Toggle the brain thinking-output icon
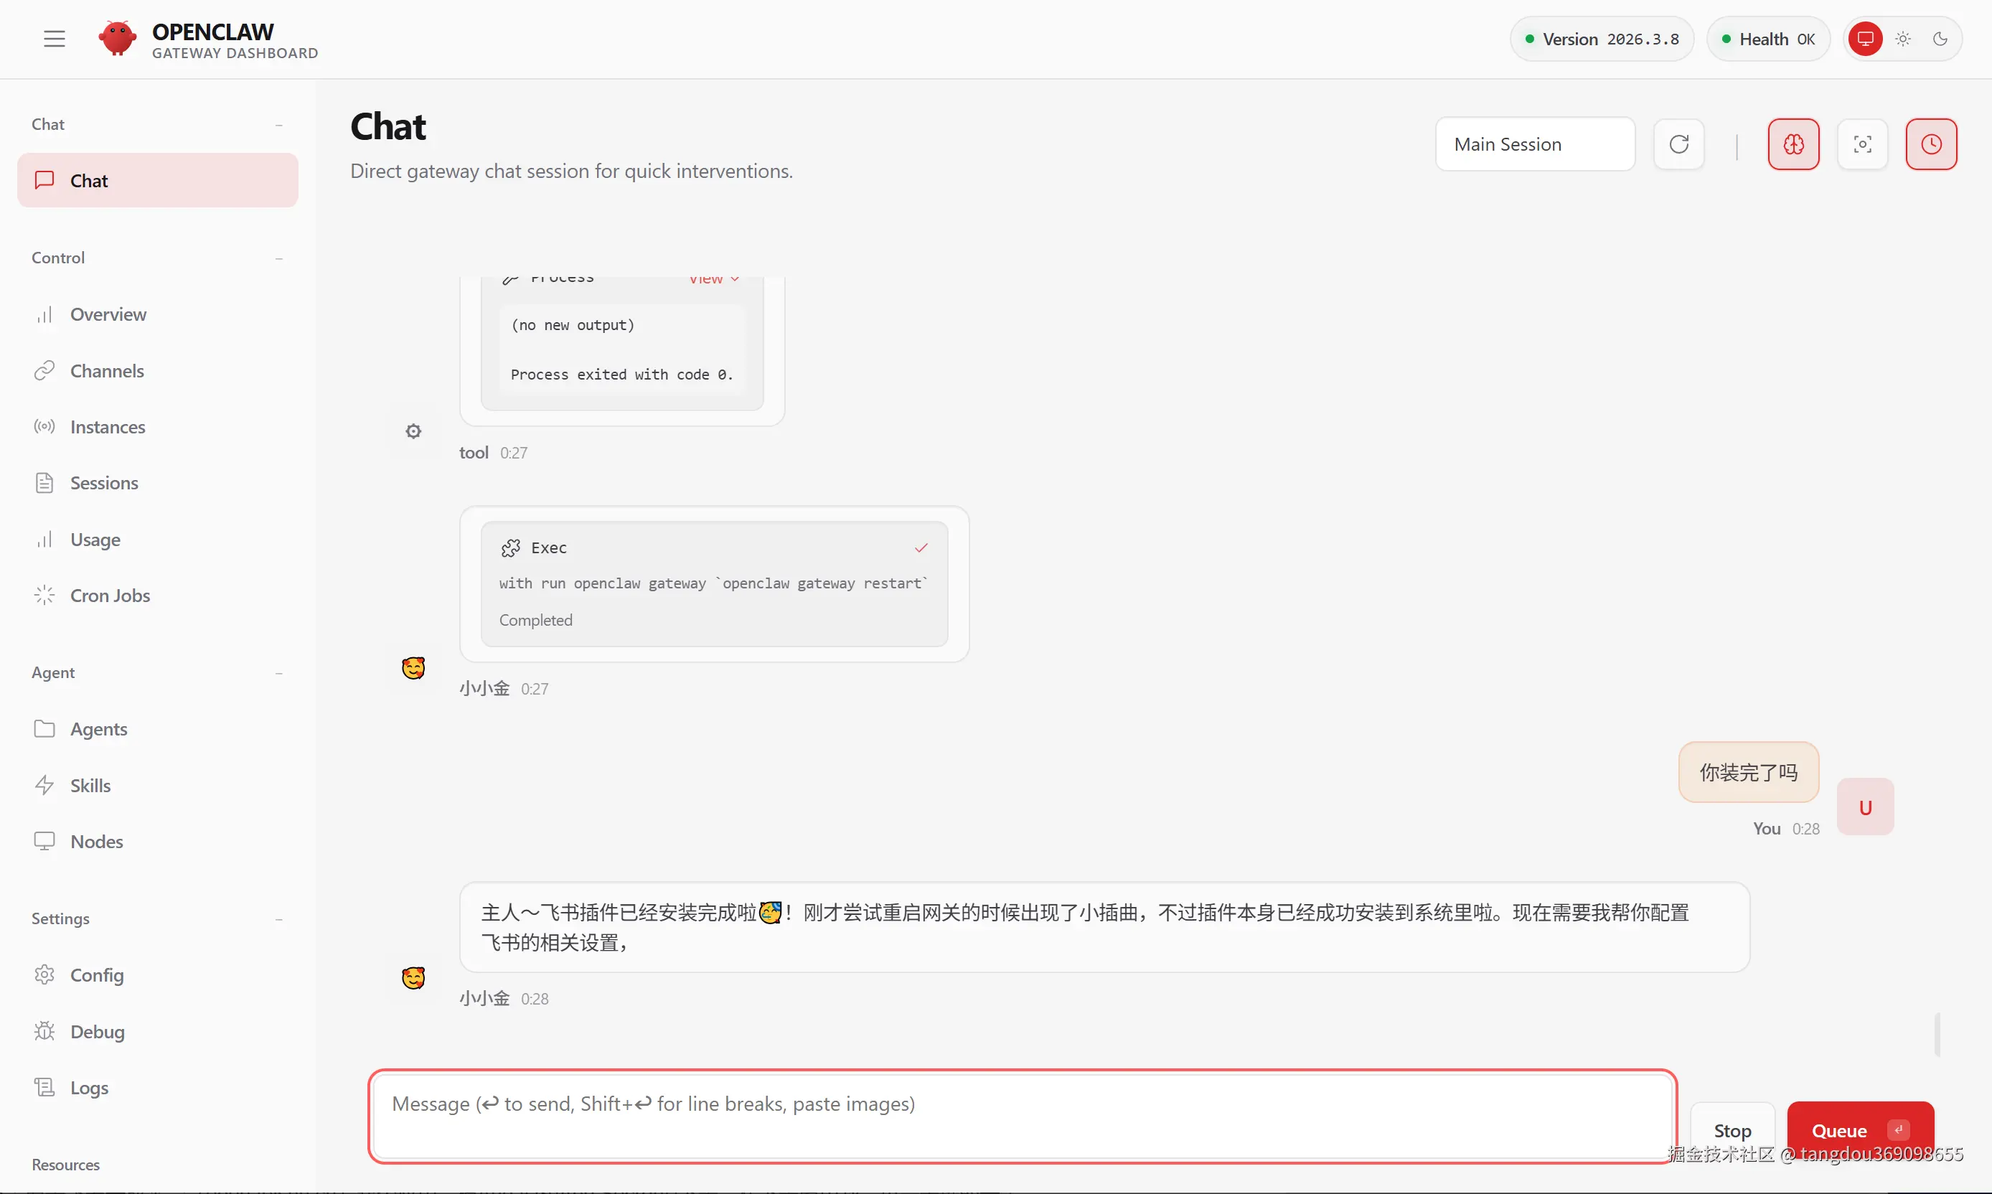Image resolution: width=1992 pixels, height=1194 pixels. tap(1793, 144)
